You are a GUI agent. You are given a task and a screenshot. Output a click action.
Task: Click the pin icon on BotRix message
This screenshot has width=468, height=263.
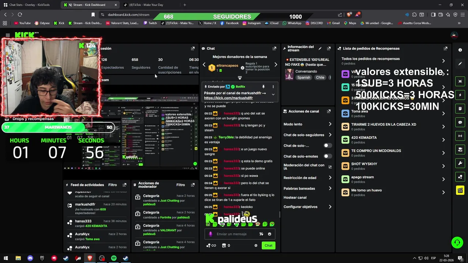[x=263, y=87]
